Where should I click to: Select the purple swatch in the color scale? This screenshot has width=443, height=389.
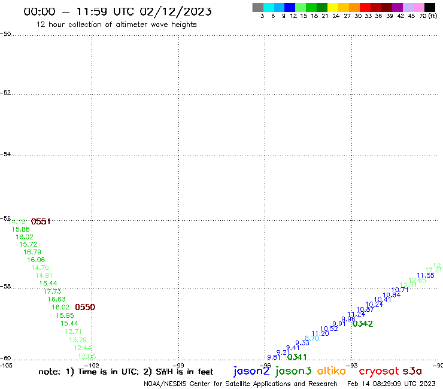398,7
